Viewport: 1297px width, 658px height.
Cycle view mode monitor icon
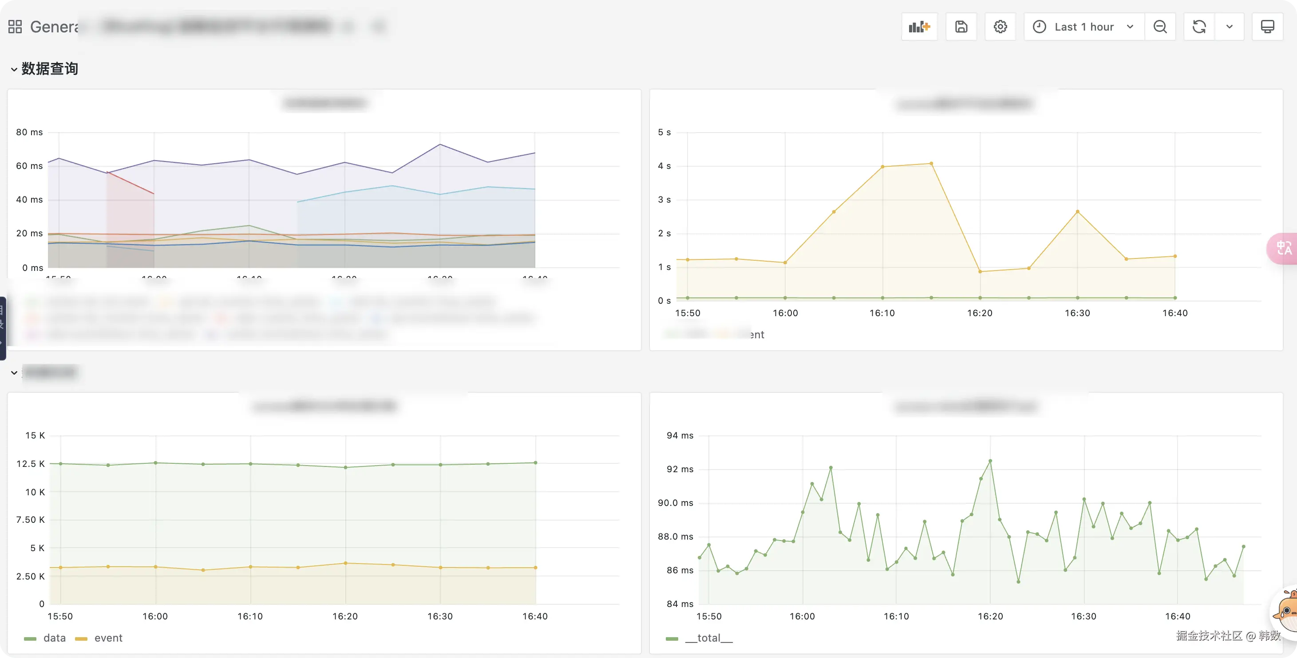pos(1267,27)
